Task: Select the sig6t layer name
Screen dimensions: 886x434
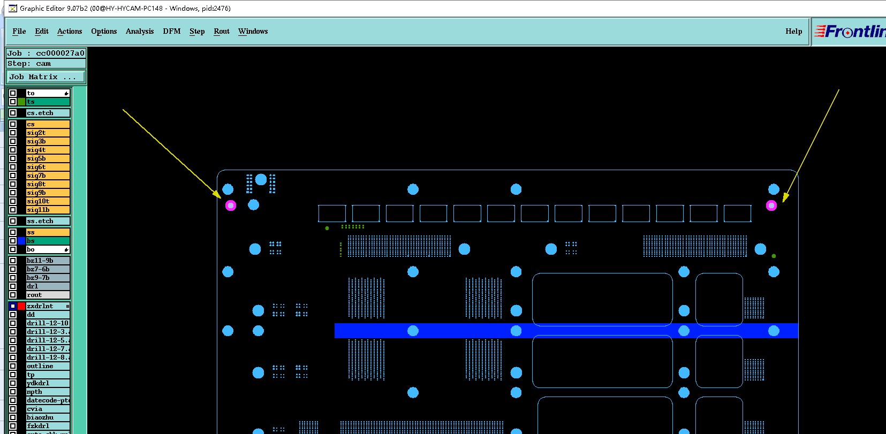Action: point(48,167)
